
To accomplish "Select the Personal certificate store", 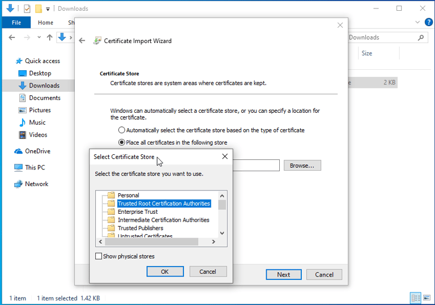I will coord(128,195).
